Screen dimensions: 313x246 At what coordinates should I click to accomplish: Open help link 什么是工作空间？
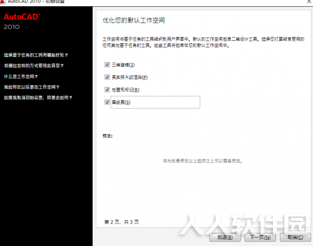coord(21,76)
